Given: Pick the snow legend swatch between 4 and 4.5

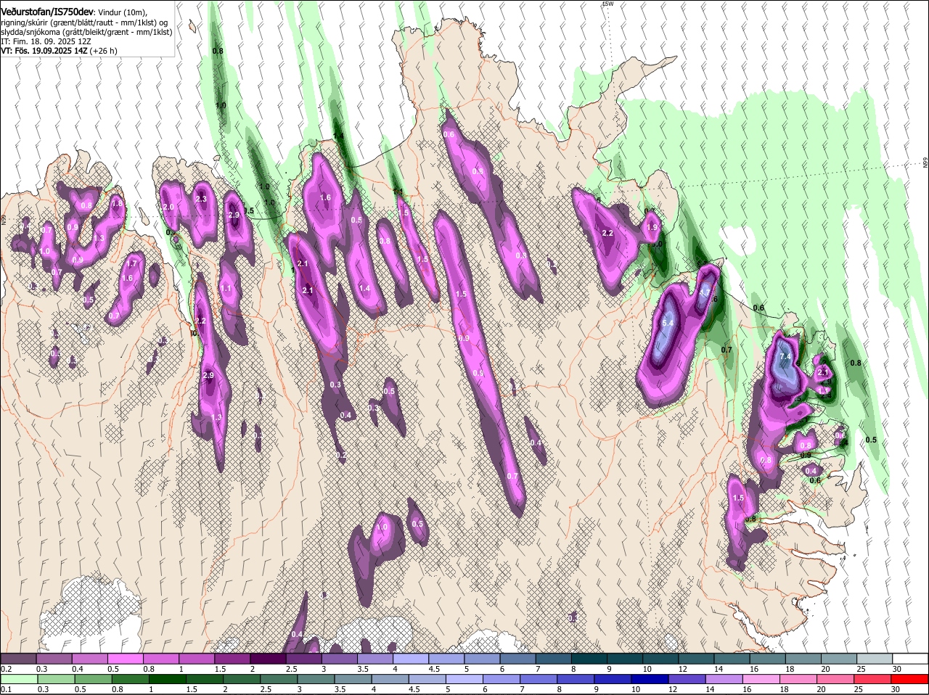Looking at the screenshot, I should tap(411, 658).
